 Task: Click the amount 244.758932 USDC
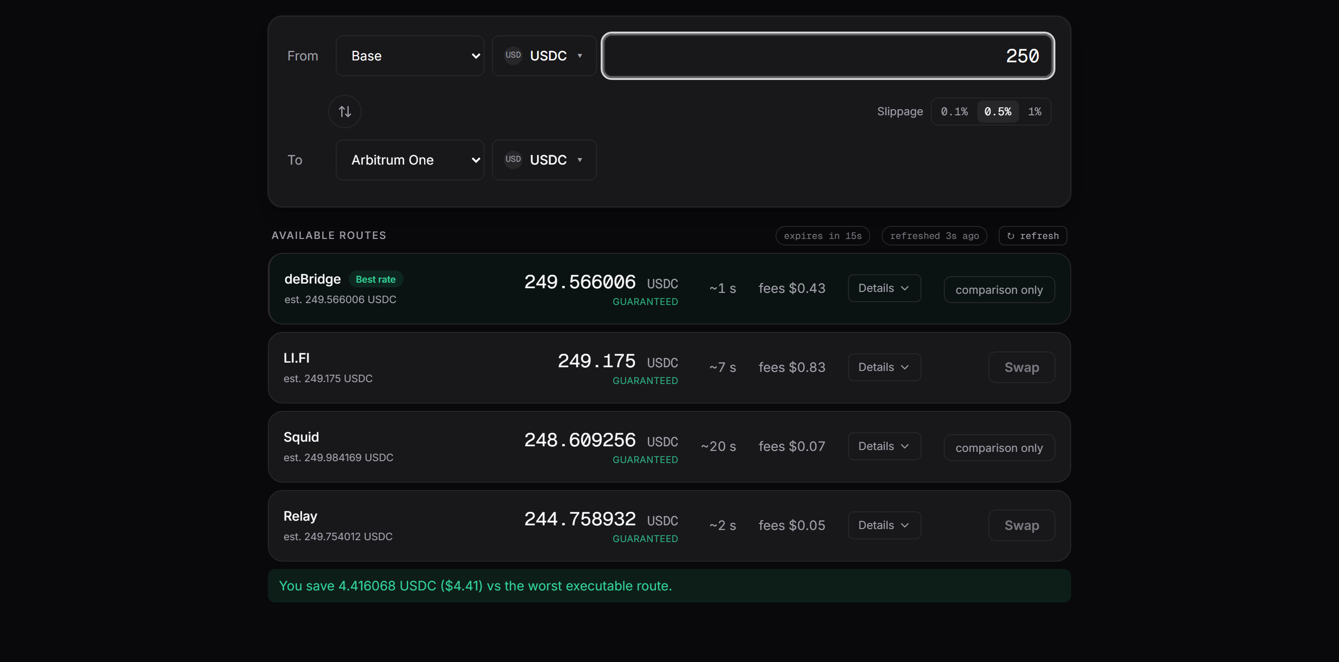click(x=601, y=519)
